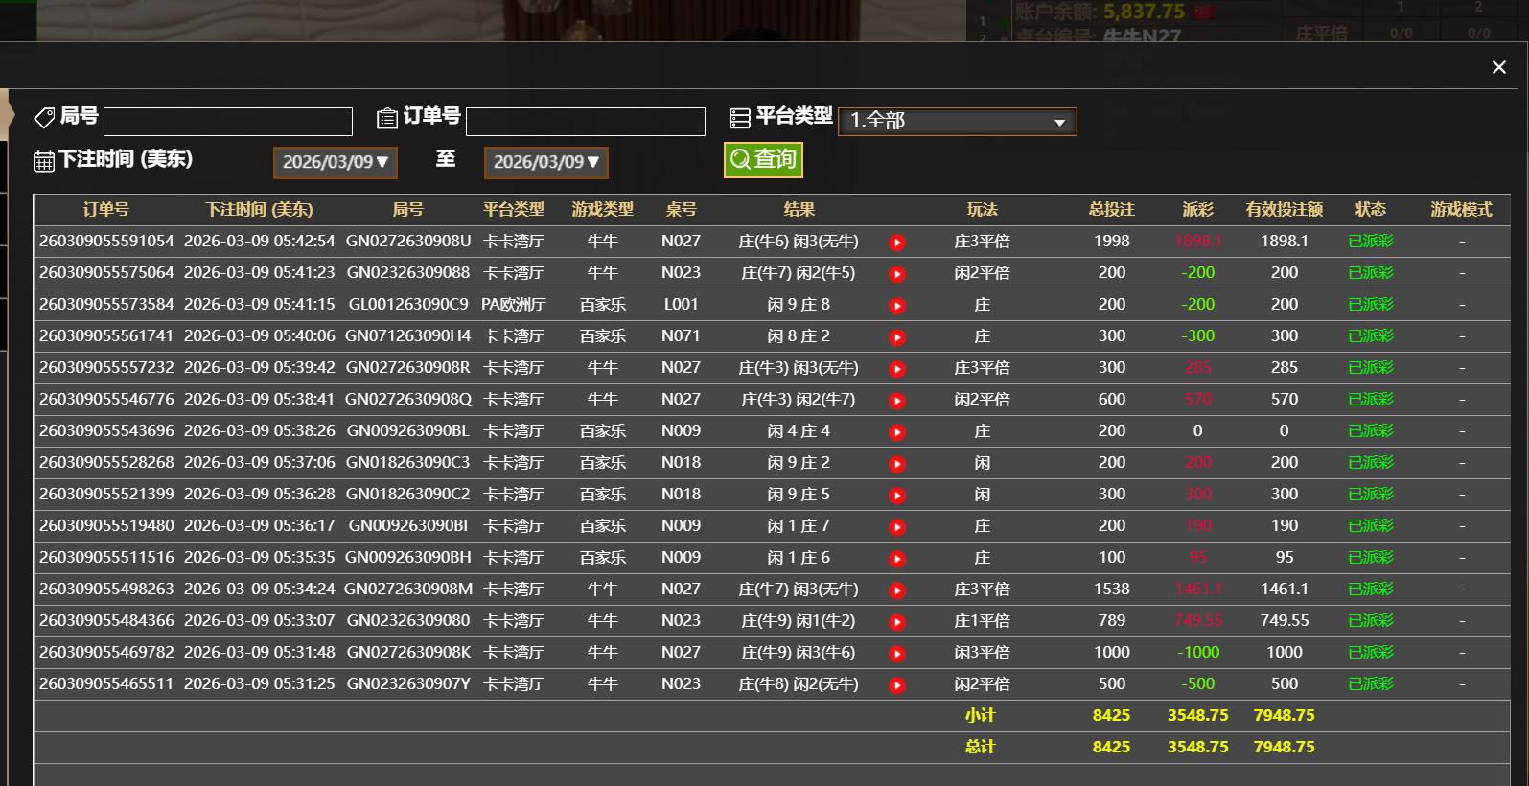Watch replay for game GN018263090C3

coord(897,464)
